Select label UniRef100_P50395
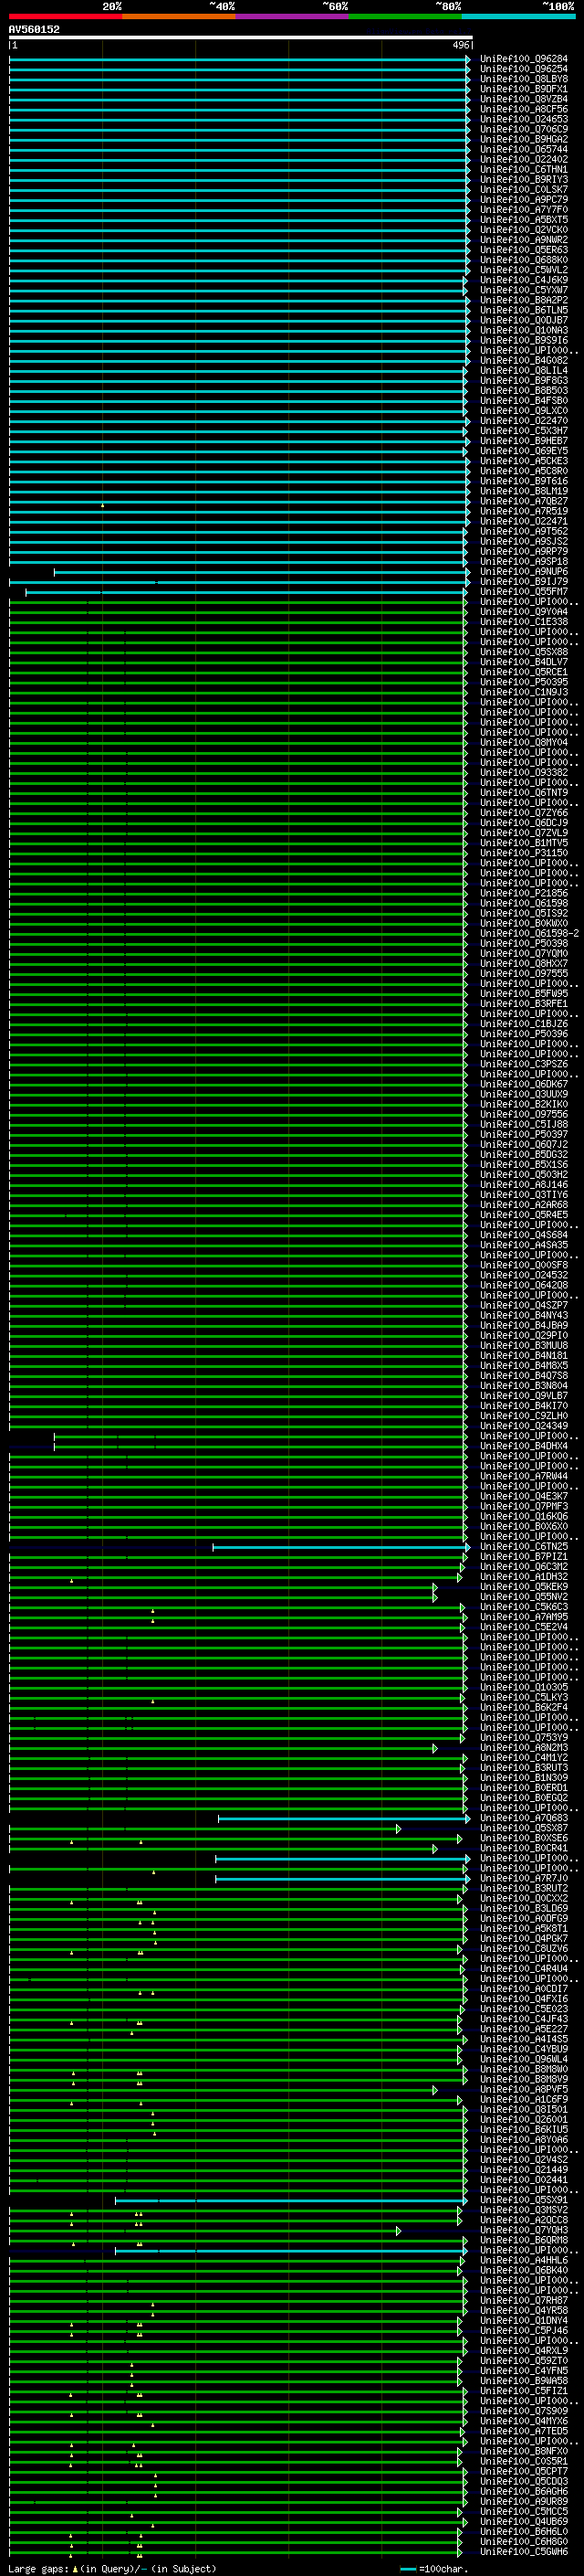This screenshot has height=2576, width=584. coord(523,682)
